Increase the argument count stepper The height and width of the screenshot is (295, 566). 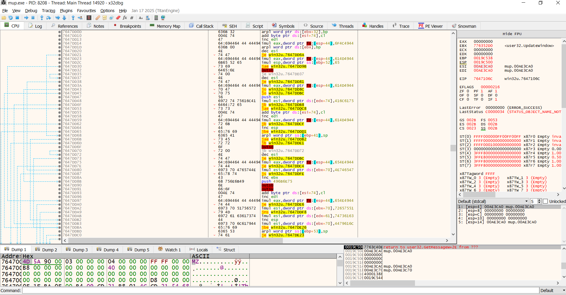click(x=539, y=200)
